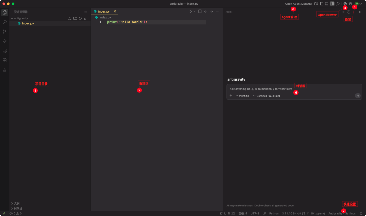Viewport: 366px width, 216px height.
Task: Open the Source Control view in activity bar
Action: pyautogui.click(x=5, y=32)
